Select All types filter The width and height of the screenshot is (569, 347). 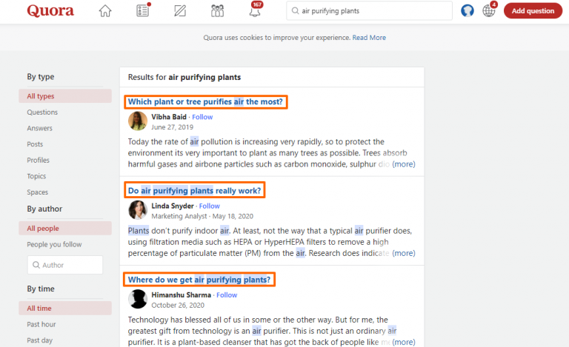click(65, 96)
